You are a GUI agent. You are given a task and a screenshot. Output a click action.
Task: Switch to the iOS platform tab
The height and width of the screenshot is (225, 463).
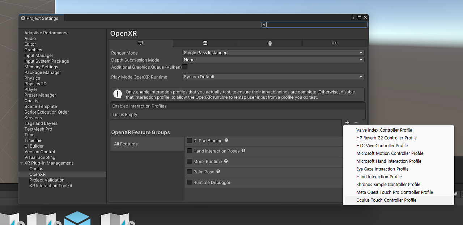pos(335,43)
